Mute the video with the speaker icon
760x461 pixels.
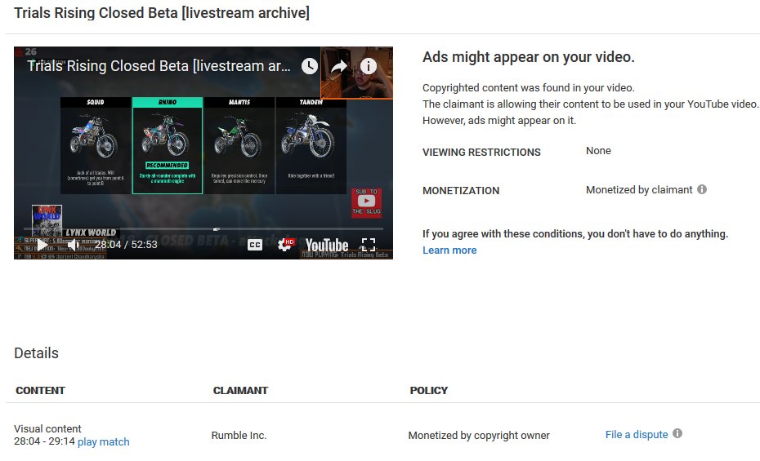click(x=73, y=245)
